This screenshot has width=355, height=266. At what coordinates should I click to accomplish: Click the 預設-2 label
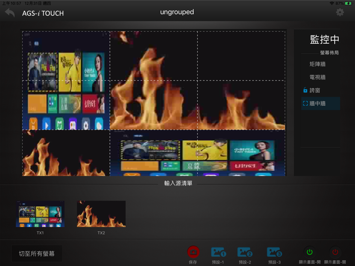245,262
